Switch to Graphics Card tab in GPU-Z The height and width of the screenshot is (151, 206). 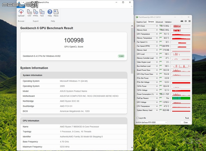pyautogui.click(x=141, y=22)
